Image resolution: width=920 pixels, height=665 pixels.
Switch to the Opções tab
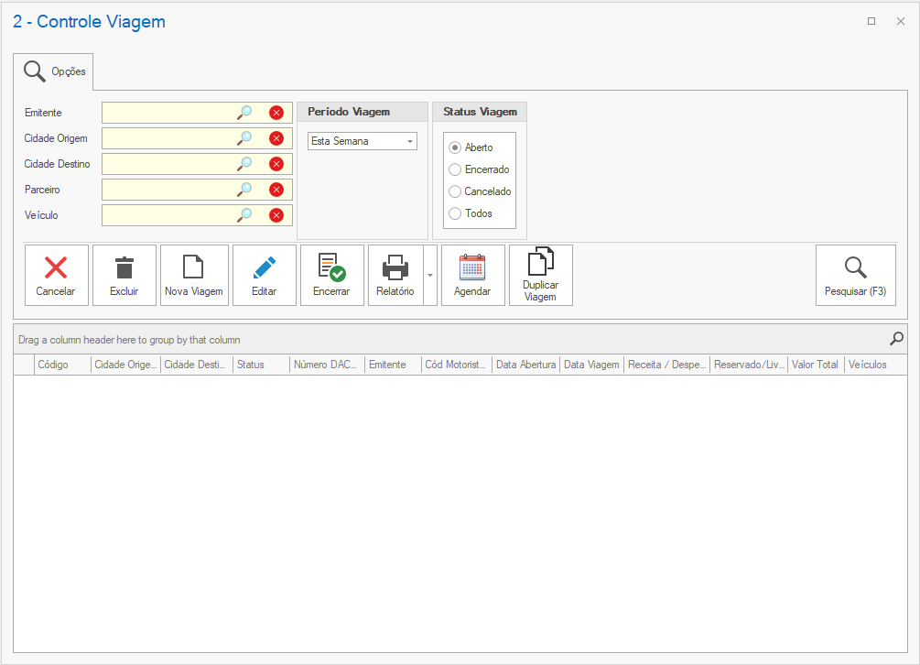(x=54, y=71)
